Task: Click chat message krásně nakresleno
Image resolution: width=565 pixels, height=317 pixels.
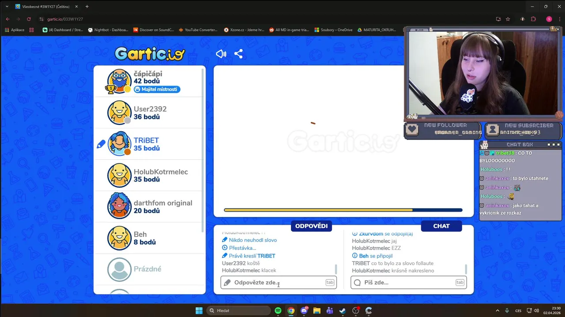Action: click(x=393, y=271)
